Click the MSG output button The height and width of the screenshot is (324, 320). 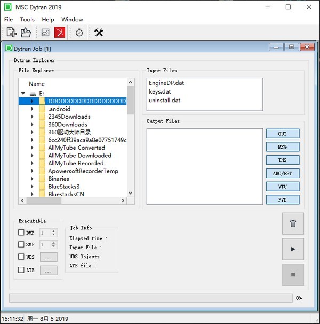[283, 146]
